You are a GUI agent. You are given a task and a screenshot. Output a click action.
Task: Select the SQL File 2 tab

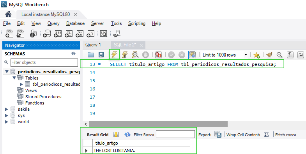pyautogui.click(x=125, y=45)
